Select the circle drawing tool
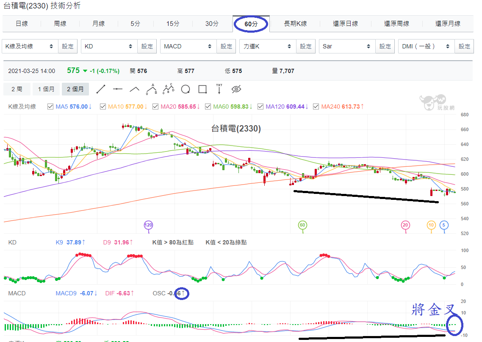The height and width of the screenshot is (342, 482). click(186, 89)
